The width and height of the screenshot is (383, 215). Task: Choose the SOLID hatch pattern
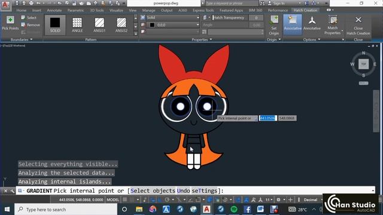tap(55, 25)
